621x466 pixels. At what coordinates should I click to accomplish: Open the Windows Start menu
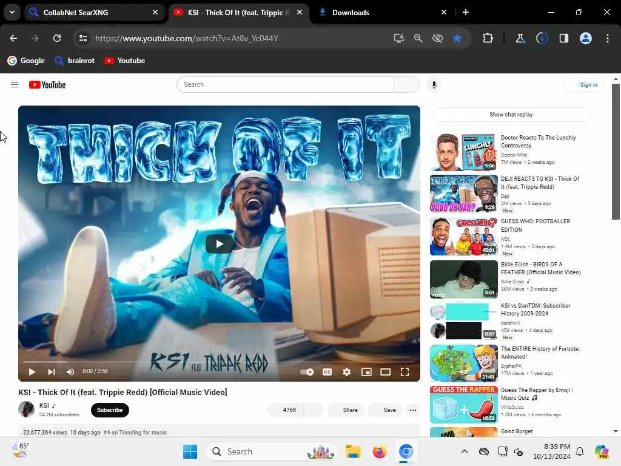coord(190,451)
